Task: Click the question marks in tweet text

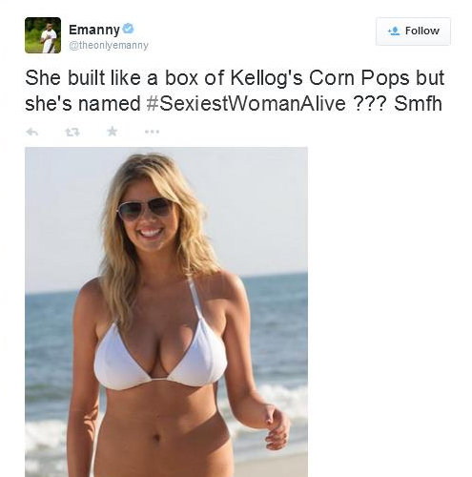Action: point(370,103)
